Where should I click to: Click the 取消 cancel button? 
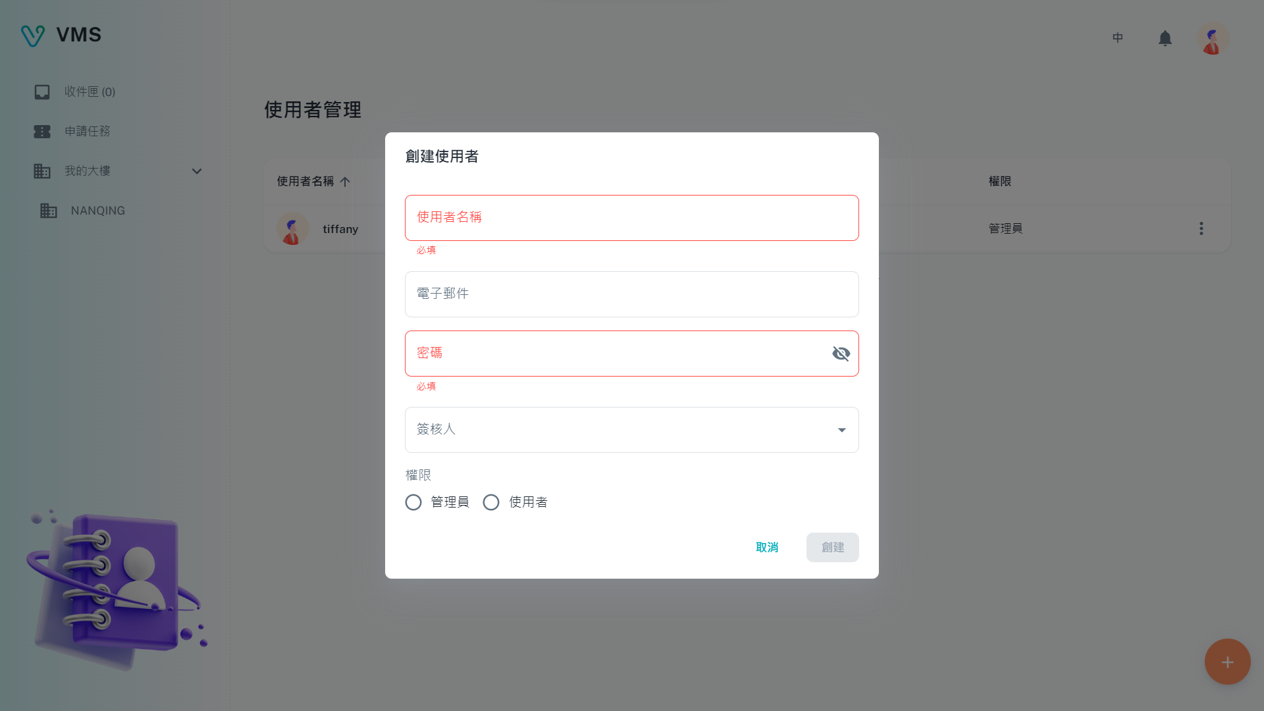point(767,548)
